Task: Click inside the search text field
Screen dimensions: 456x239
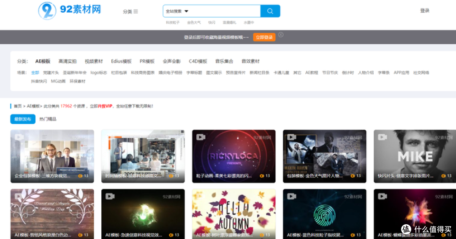Action: [225, 11]
